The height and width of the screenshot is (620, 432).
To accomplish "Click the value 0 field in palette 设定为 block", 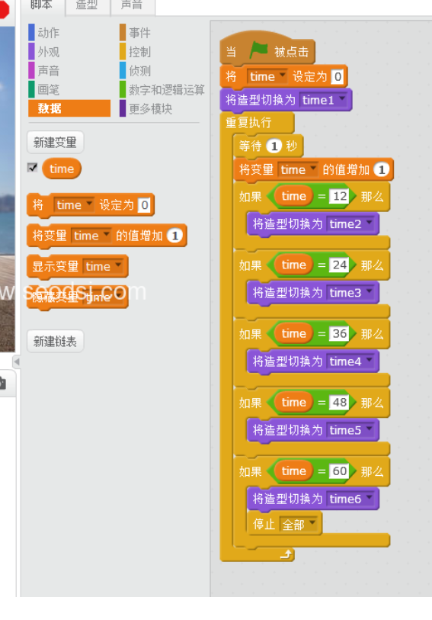I will tap(145, 205).
